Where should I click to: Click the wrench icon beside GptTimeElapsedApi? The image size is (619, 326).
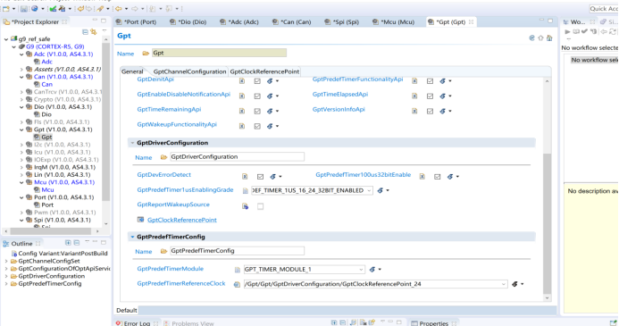(442, 96)
